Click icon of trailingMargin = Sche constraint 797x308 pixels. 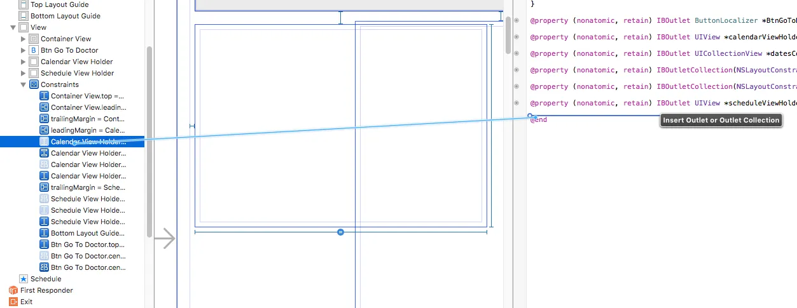45,187
